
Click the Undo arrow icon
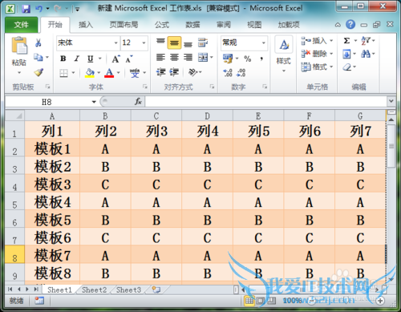(39, 9)
